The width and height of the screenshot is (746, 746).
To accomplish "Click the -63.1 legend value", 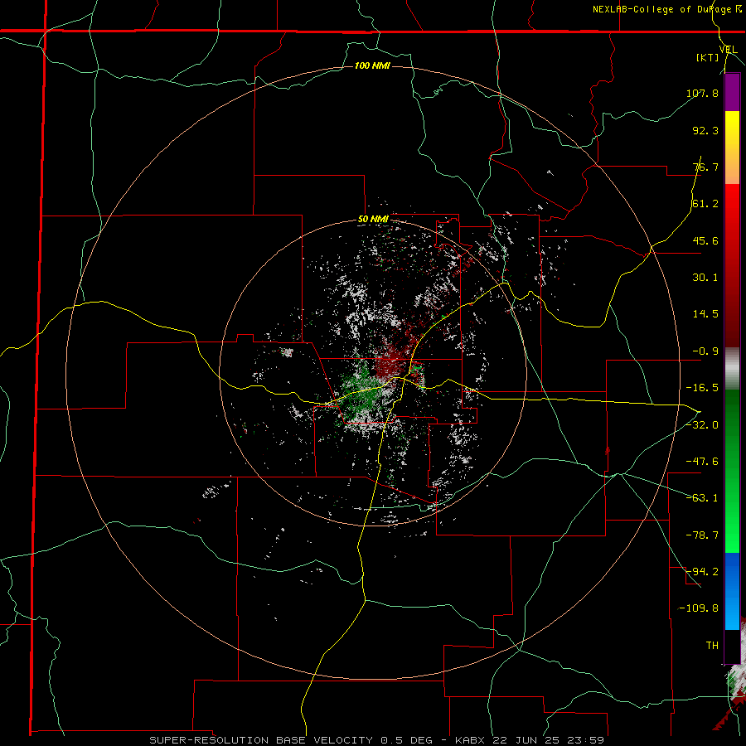I will (x=702, y=498).
